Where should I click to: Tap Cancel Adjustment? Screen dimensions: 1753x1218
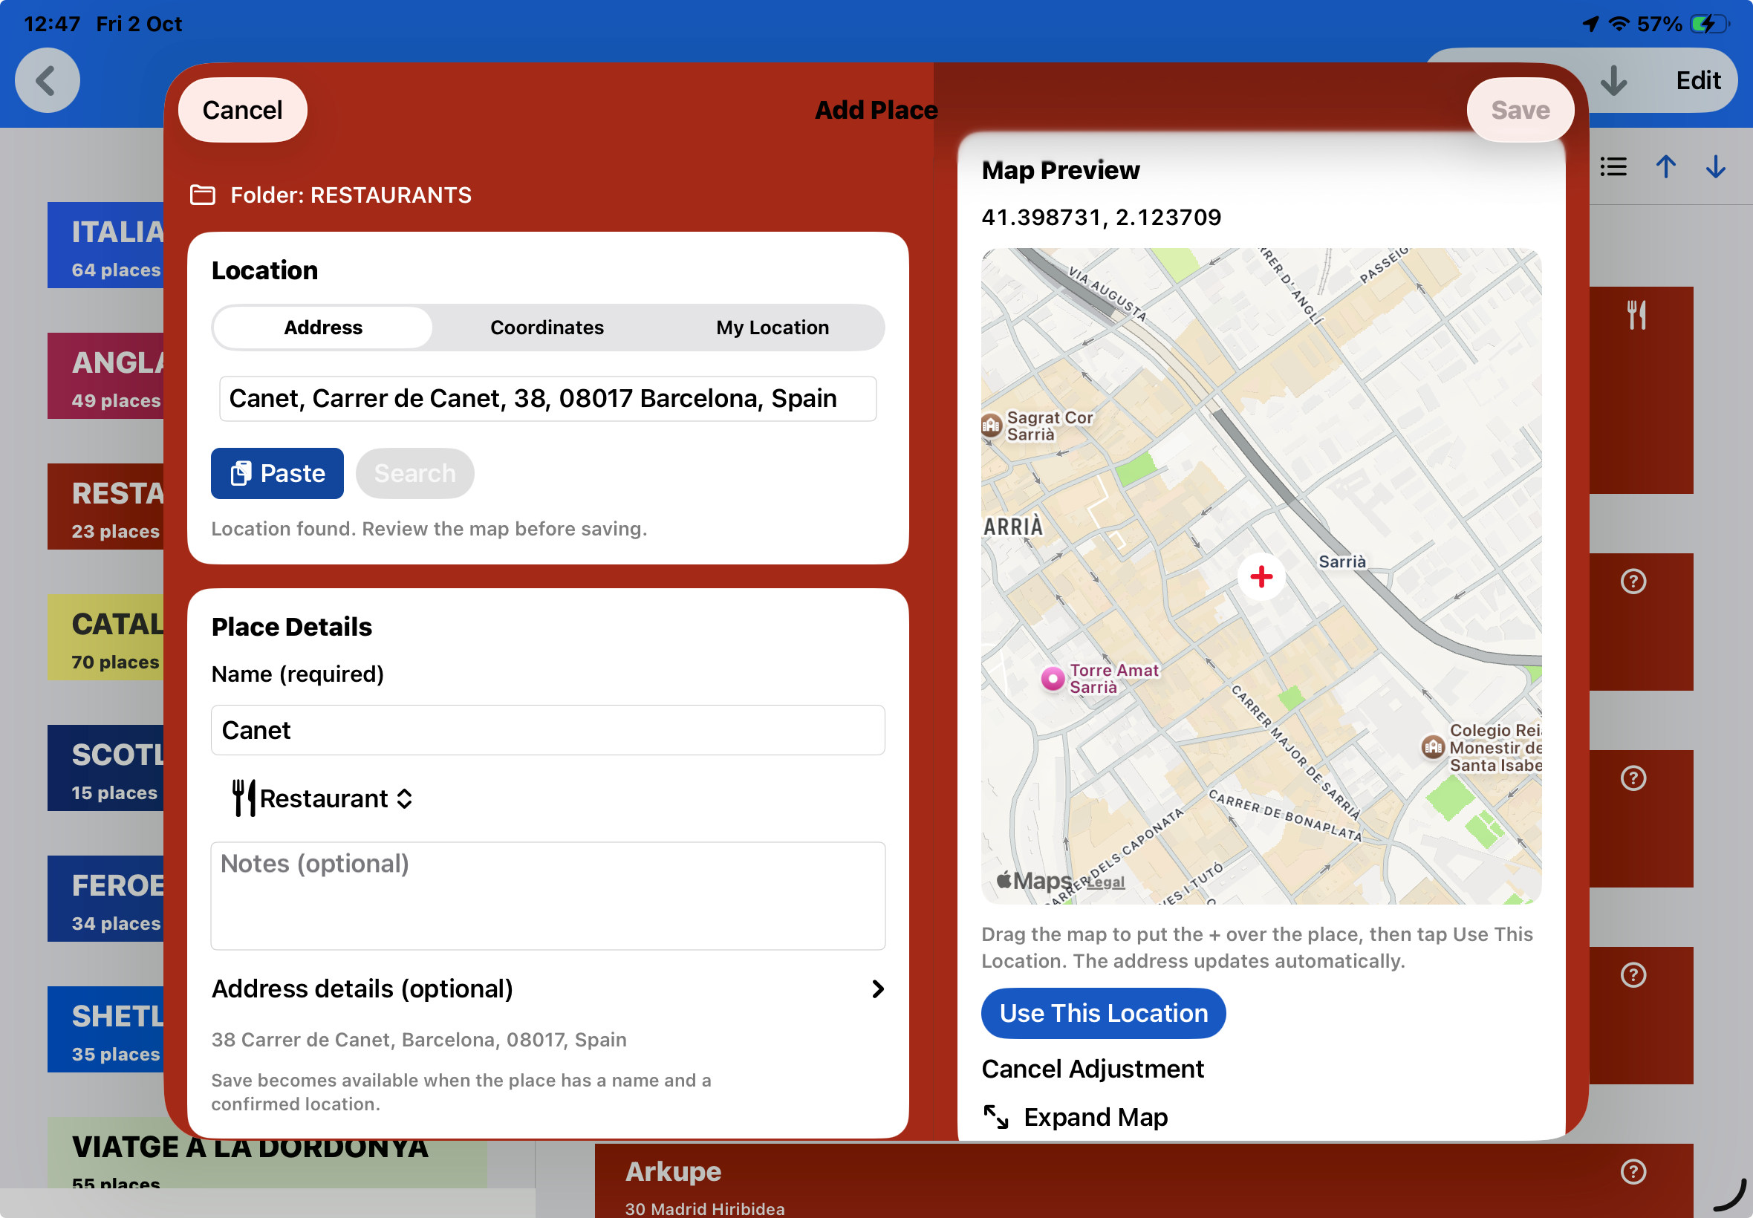tap(1092, 1069)
